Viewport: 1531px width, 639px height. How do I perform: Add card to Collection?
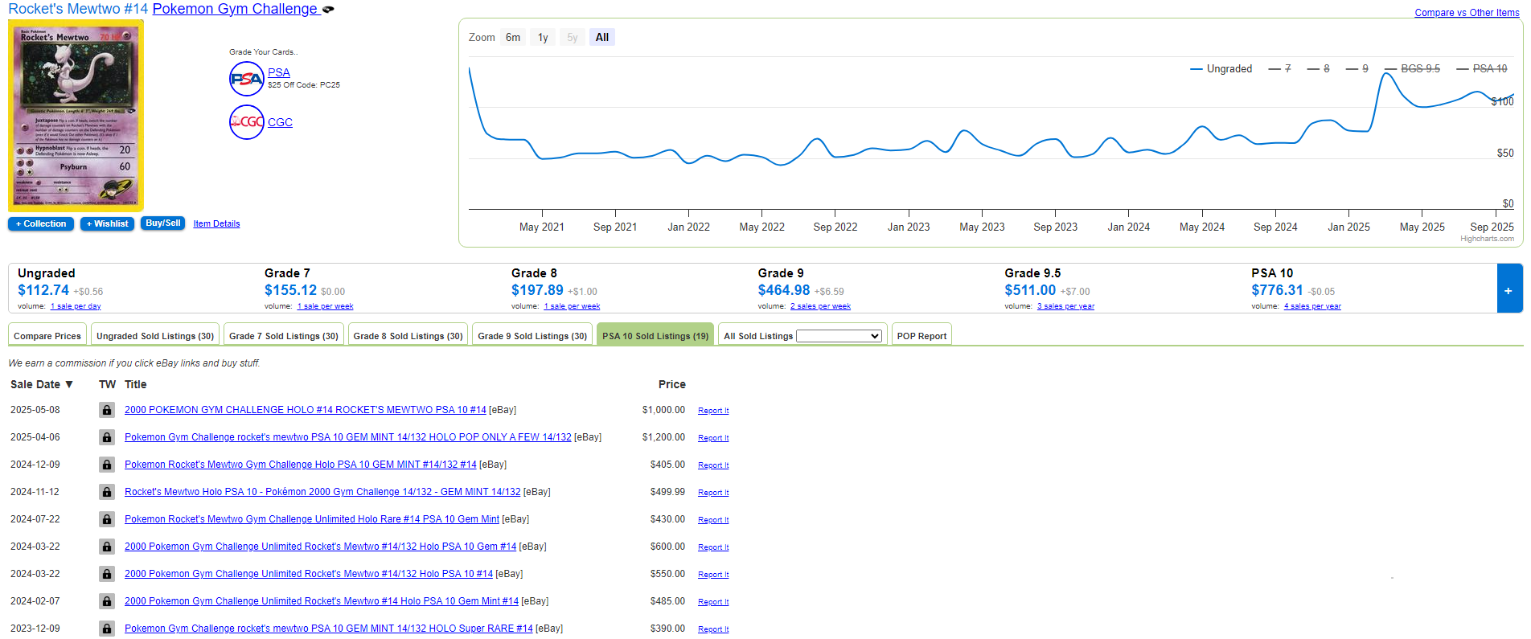pyautogui.click(x=41, y=224)
